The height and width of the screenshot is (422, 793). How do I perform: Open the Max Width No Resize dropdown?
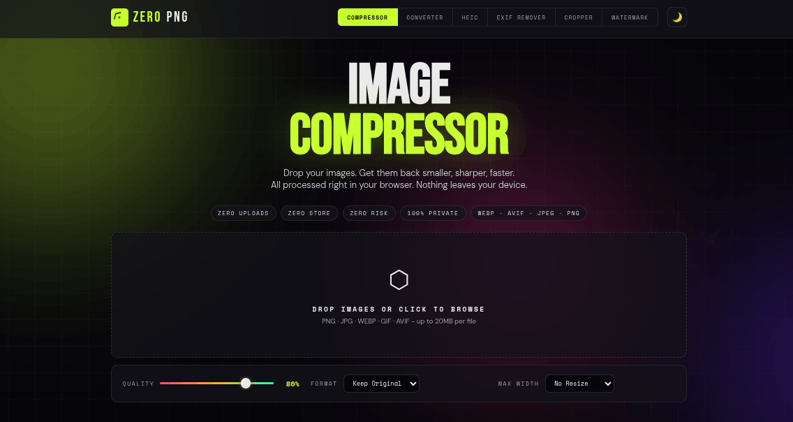click(x=579, y=384)
